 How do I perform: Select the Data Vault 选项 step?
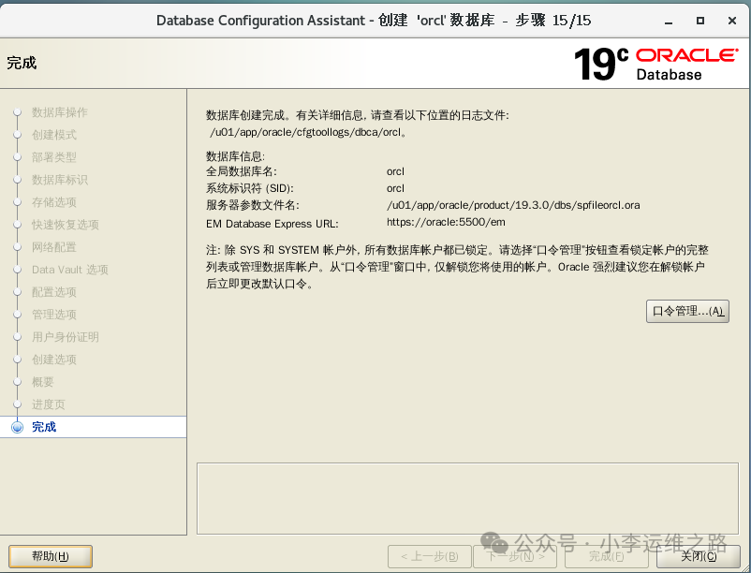pos(70,270)
